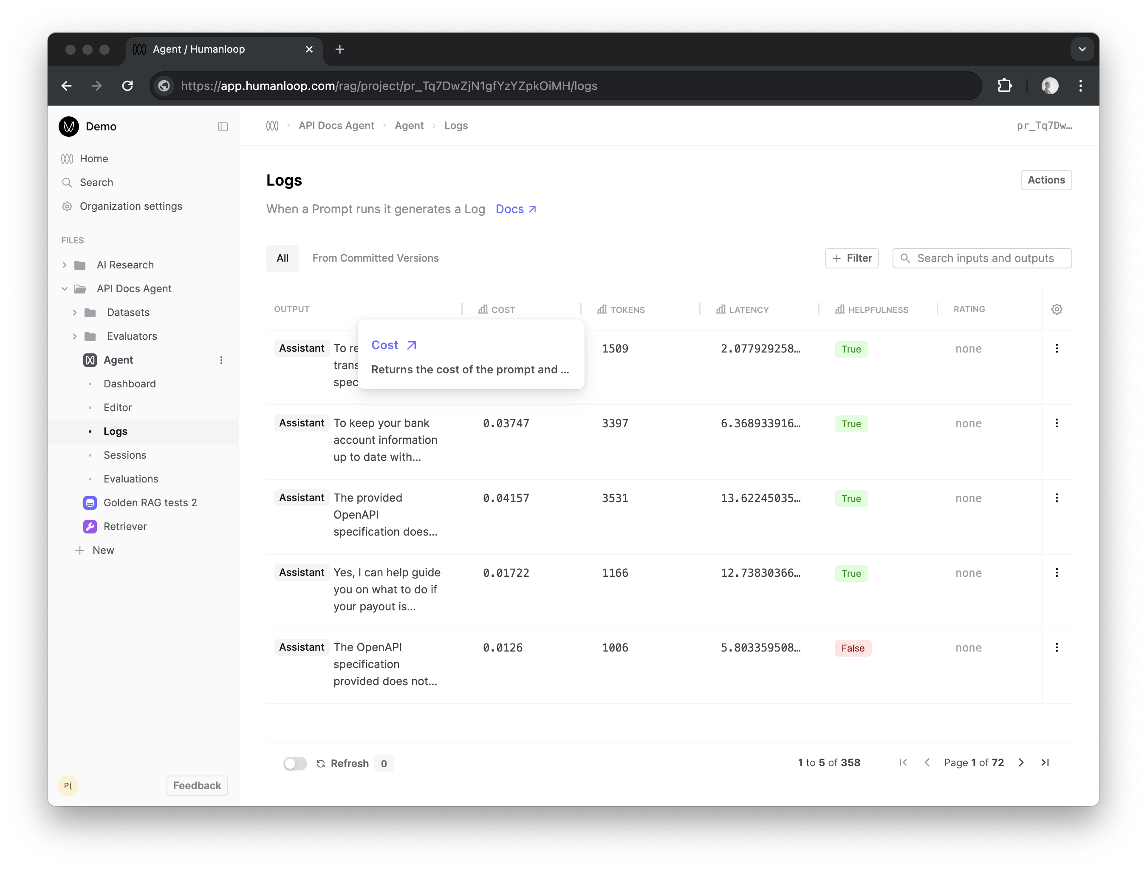Go back in browser history
This screenshot has width=1147, height=869.
(x=67, y=85)
